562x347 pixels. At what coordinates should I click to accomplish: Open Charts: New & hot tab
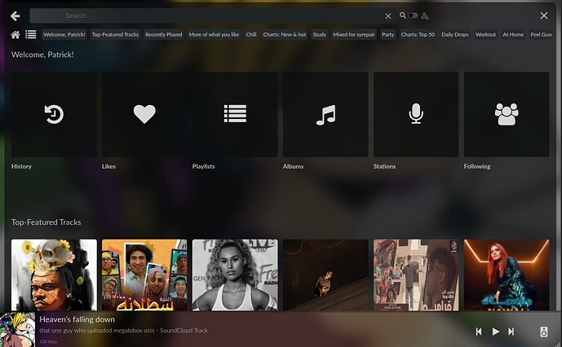285,34
